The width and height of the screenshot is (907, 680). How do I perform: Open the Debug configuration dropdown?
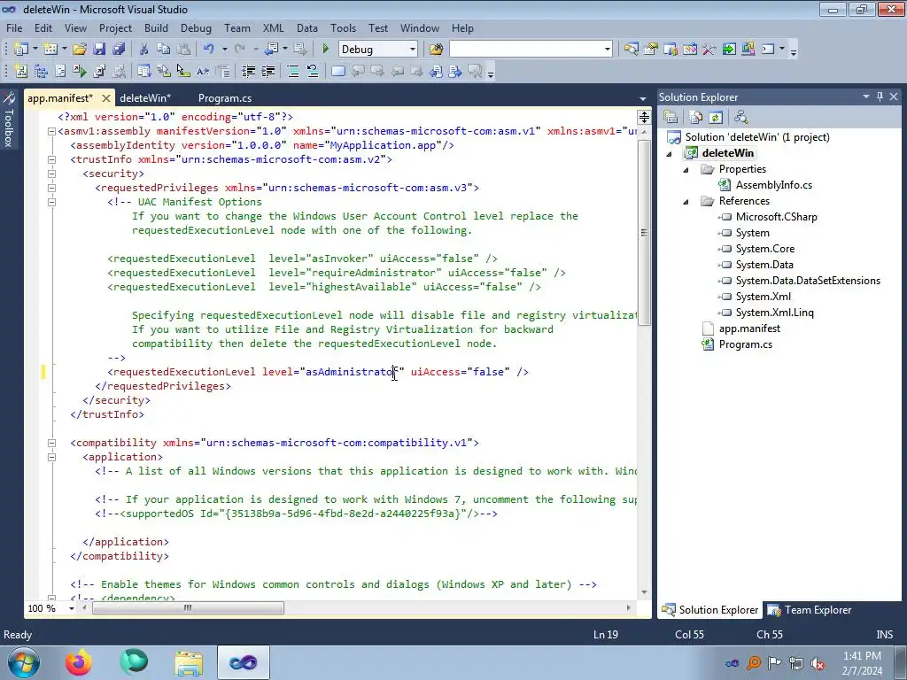[413, 50]
